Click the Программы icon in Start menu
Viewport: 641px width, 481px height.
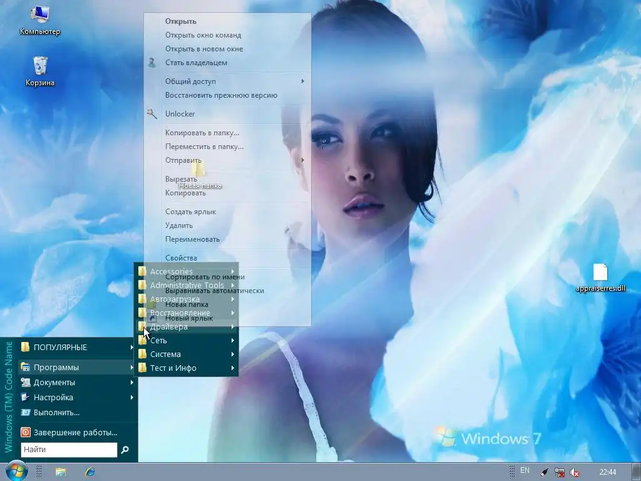25,367
